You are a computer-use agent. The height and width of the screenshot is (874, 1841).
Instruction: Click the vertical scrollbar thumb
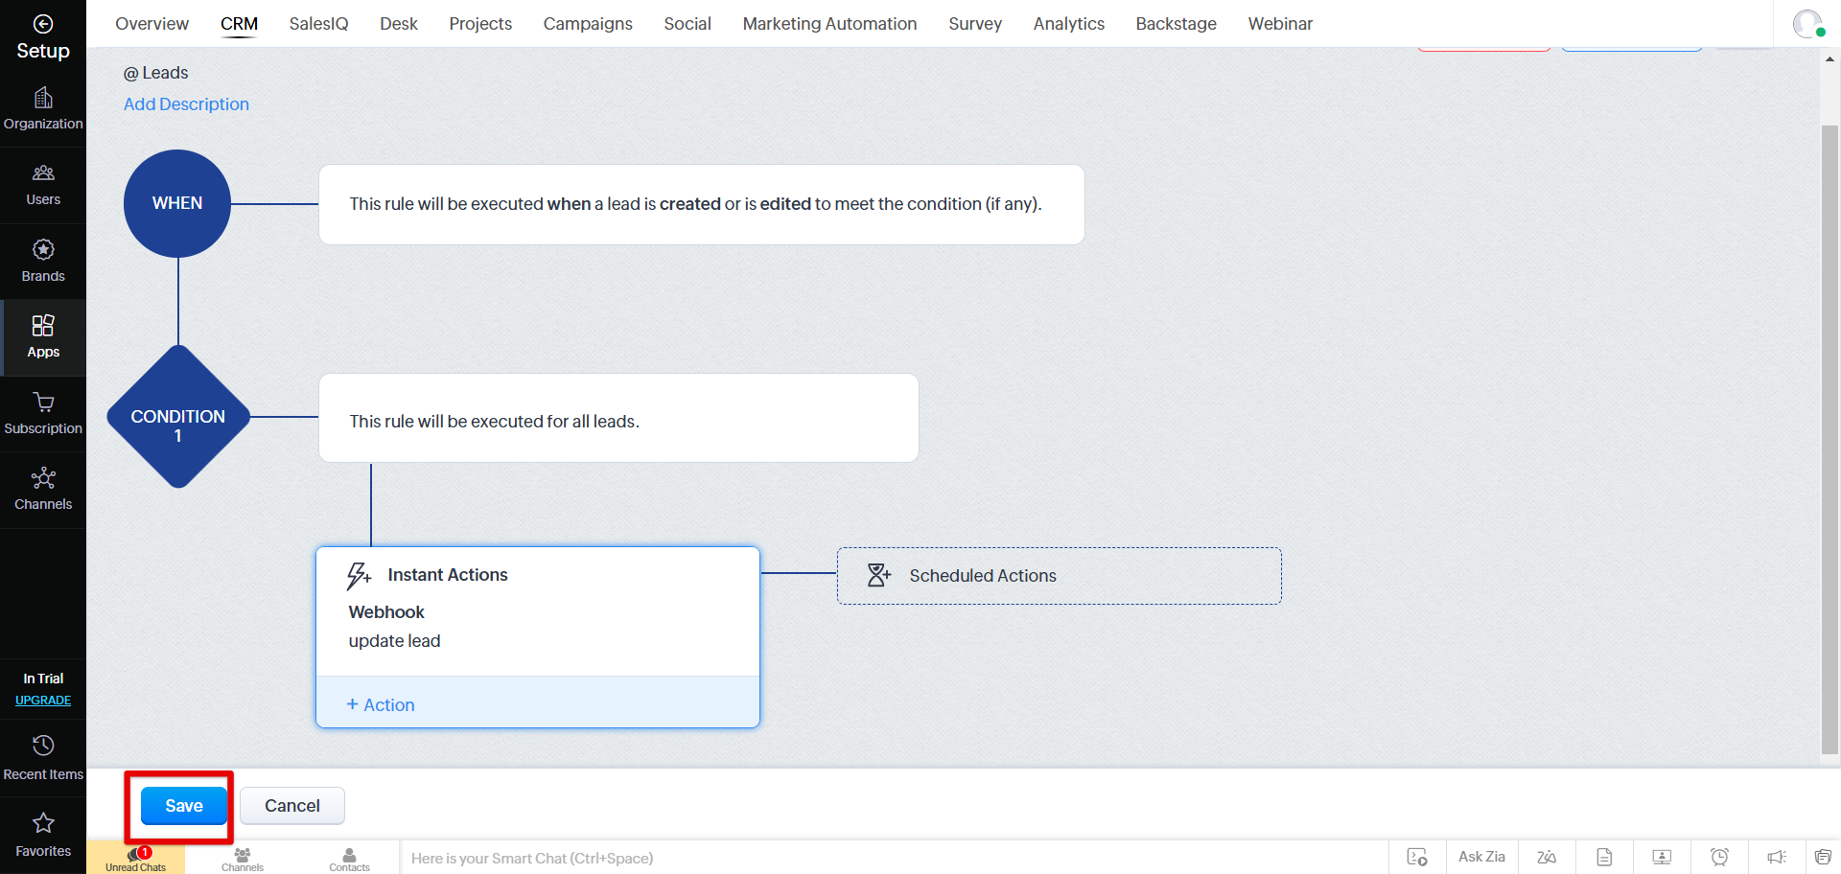(1829, 439)
